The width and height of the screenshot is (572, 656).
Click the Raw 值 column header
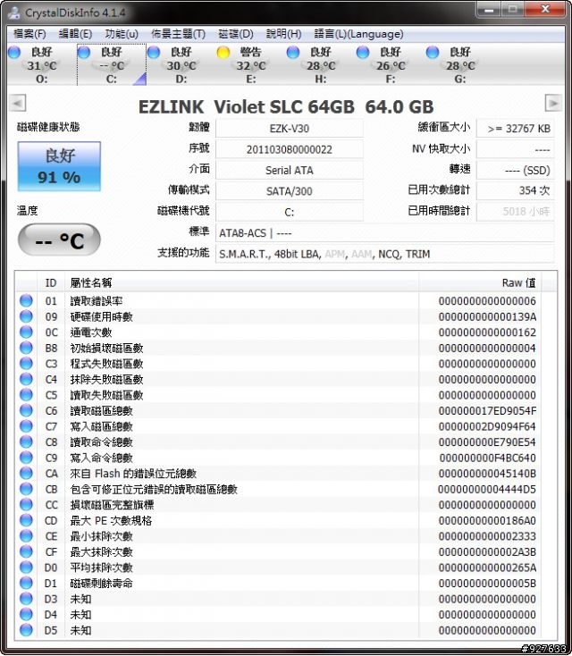point(480,282)
